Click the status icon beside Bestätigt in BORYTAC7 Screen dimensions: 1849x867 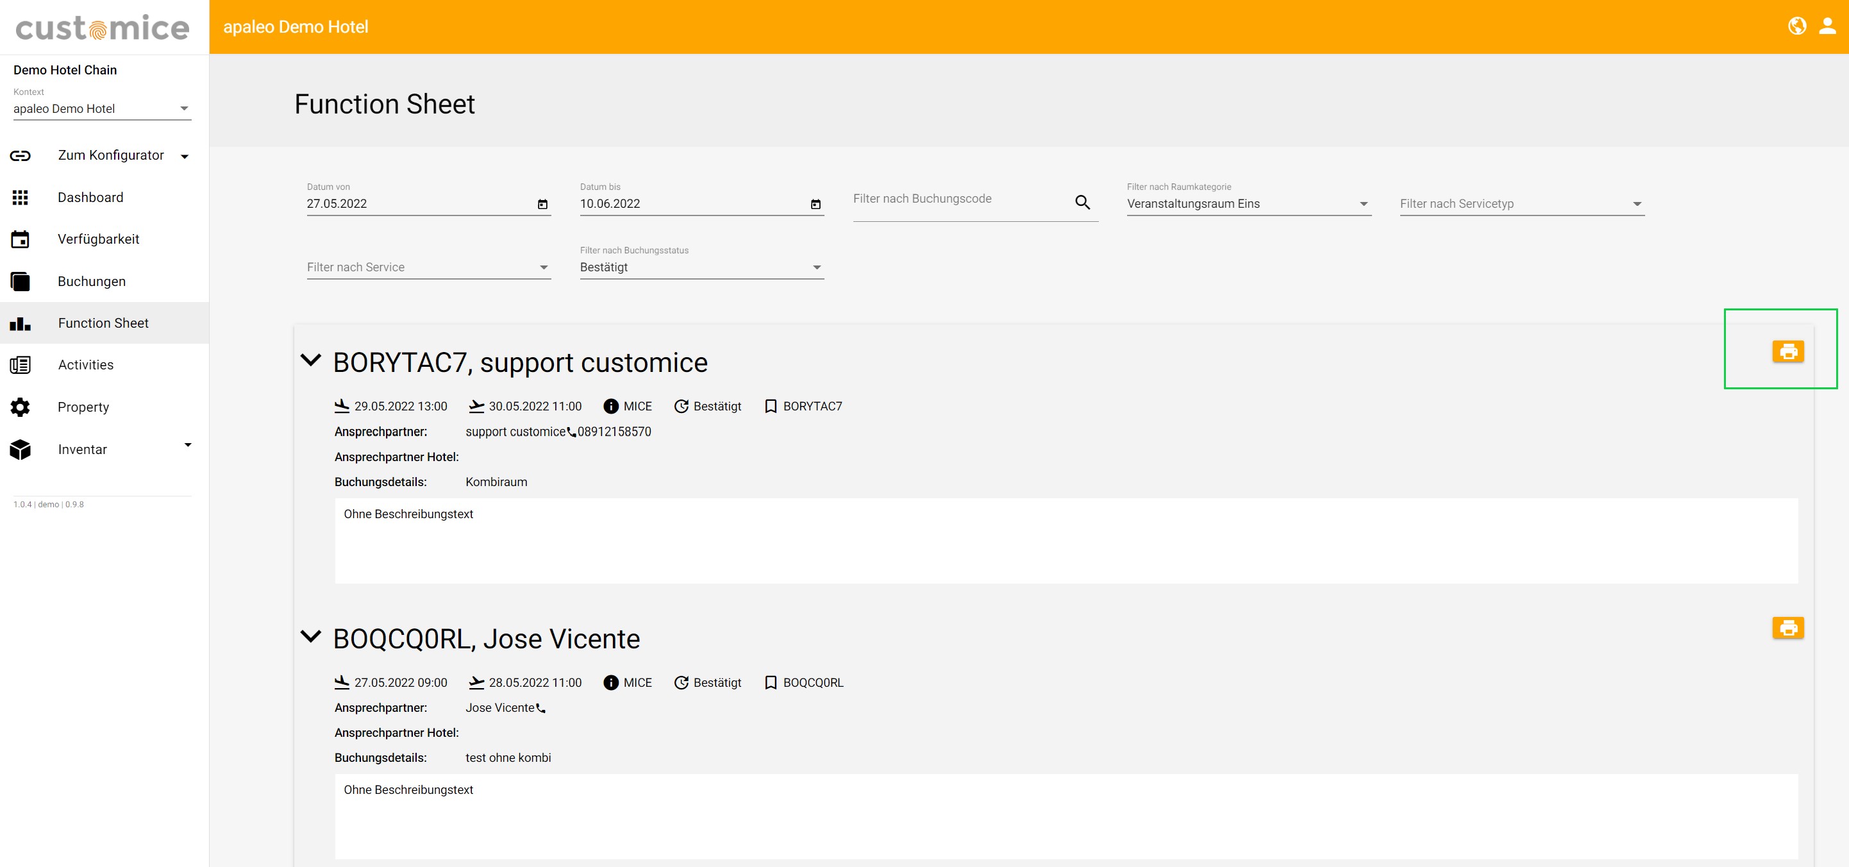click(x=681, y=406)
